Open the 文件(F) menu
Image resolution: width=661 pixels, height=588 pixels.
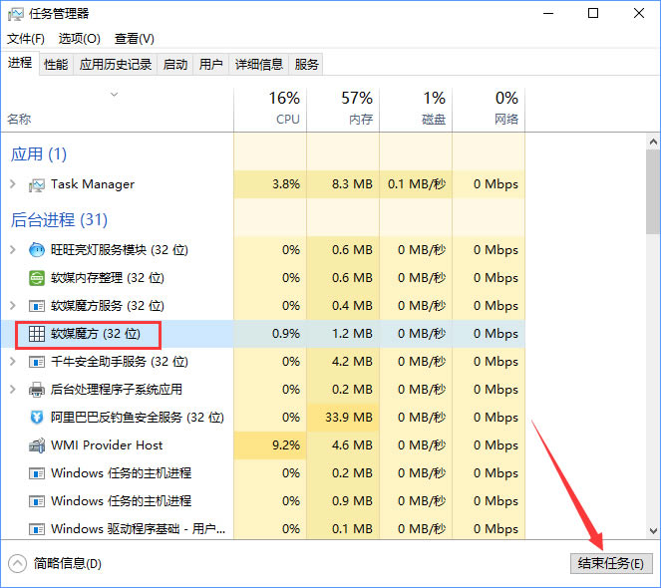[x=26, y=39]
